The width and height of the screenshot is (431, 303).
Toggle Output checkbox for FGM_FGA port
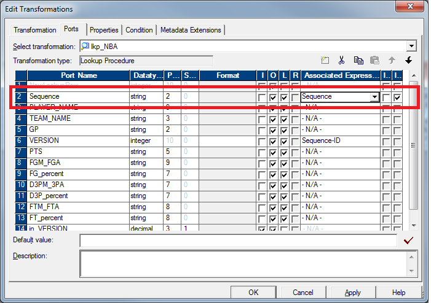[x=273, y=164]
